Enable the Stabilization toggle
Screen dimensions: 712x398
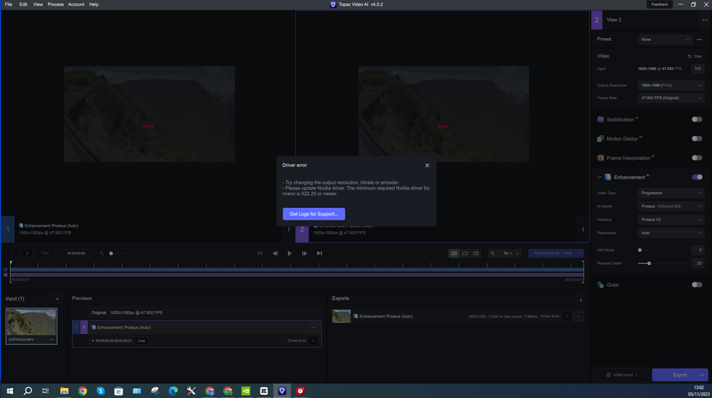pos(697,119)
